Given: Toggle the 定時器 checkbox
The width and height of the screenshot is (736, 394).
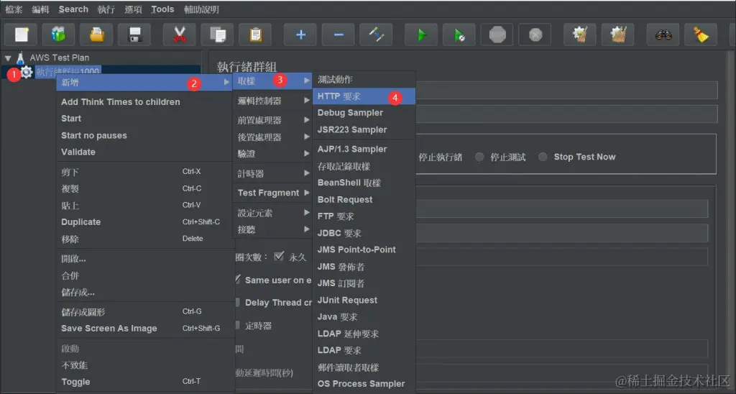Looking at the screenshot, I should [x=237, y=325].
